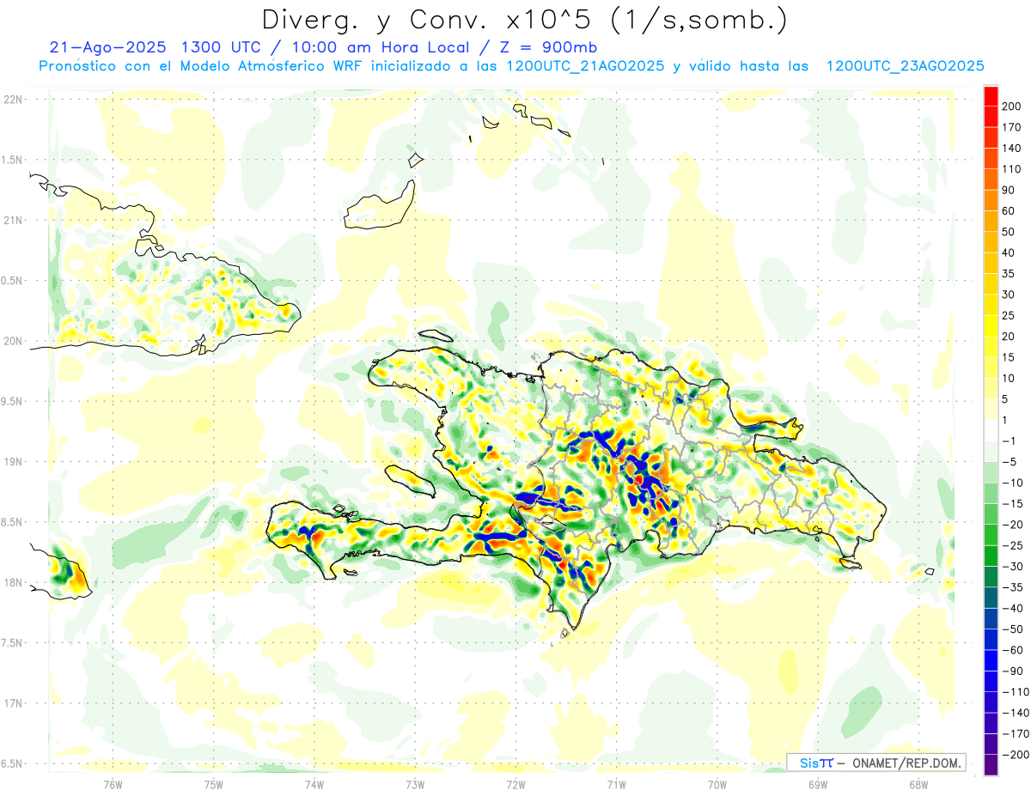The width and height of the screenshot is (1031, 796).
Task: Click the title 'Diverg. y Conv. x10^5 (1/s,somb.)'
Action: coord(523,20)
